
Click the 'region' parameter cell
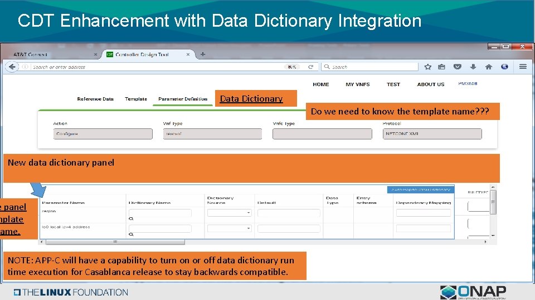click(49, 211)
